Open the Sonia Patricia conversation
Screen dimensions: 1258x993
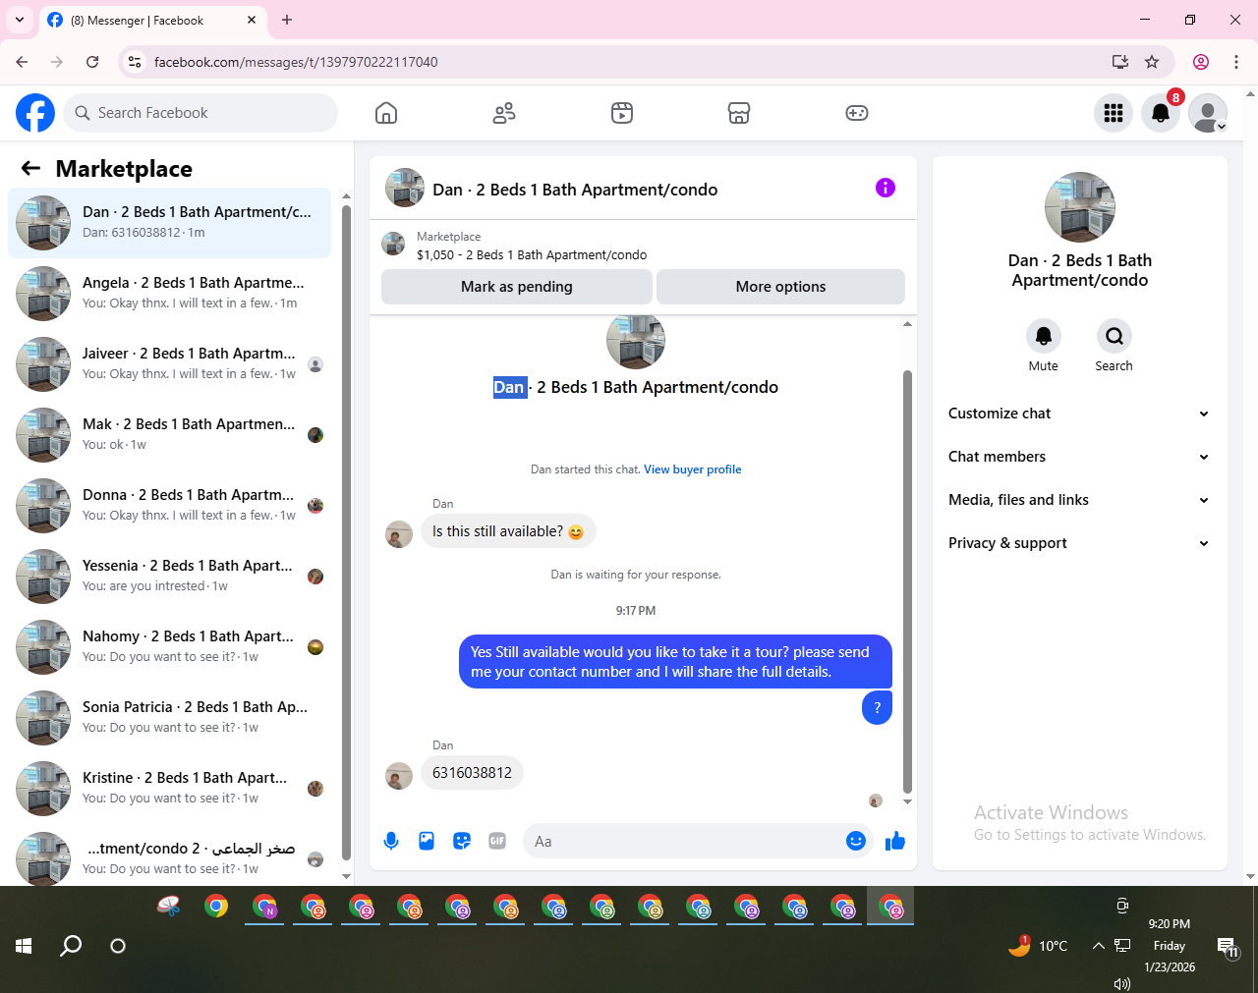170,718
